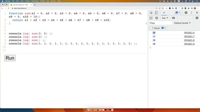Show the console sidebar
This screenshot has height=112, width=200.
(151, 18)
